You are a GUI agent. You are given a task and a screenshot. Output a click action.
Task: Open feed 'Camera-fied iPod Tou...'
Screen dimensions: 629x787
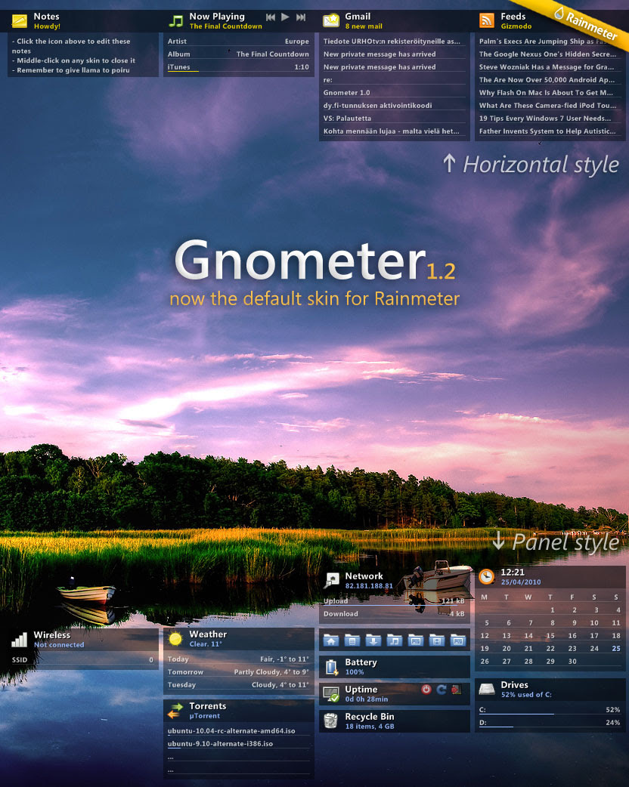coord(549,106)
